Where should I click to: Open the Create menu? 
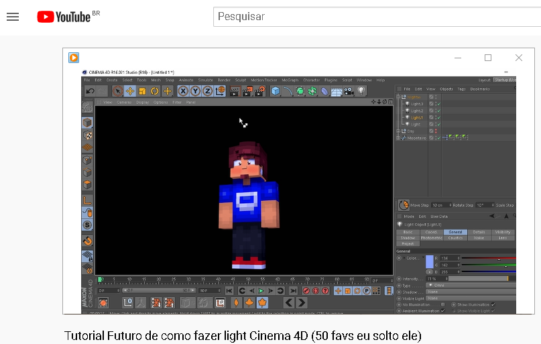click(112, 80)
